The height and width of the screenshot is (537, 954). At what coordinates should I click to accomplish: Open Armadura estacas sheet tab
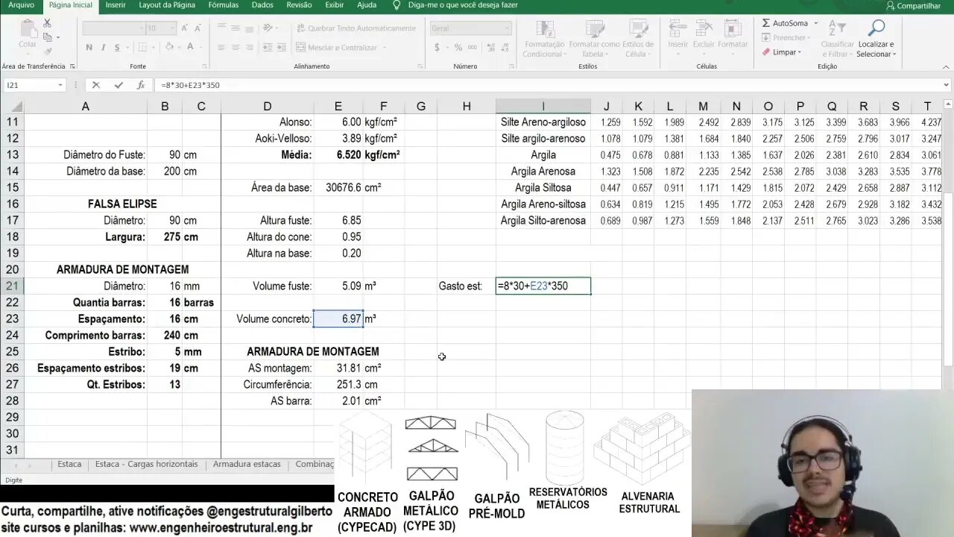point(247,464)
